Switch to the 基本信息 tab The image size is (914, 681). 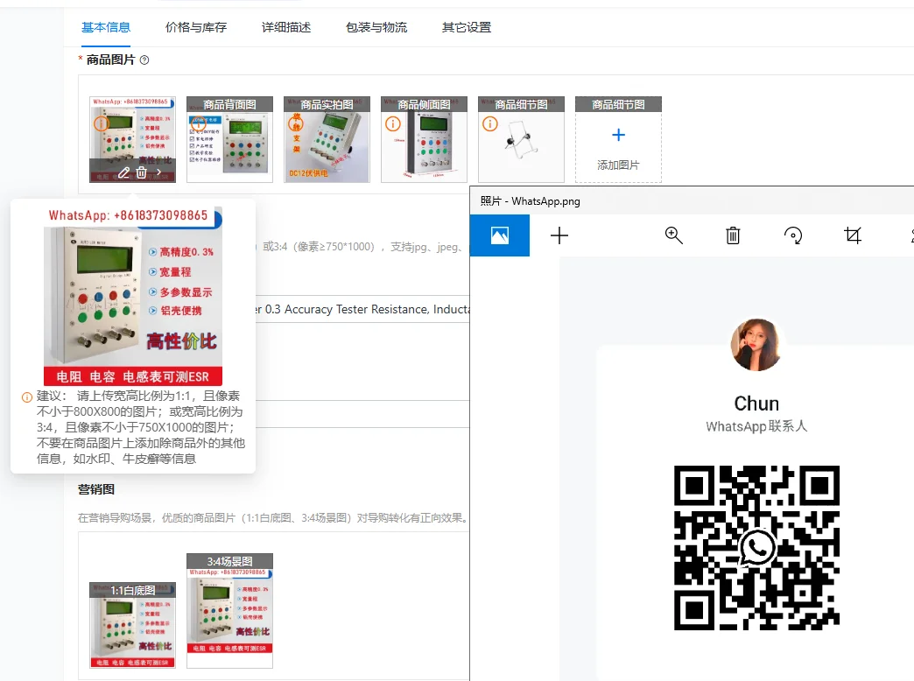pos(106,27)
